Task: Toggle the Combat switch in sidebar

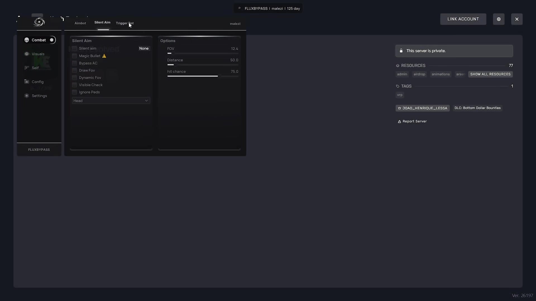Action: (x=52, y=40)
